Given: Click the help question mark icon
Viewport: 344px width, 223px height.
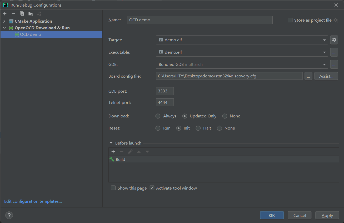Looking at the screenshot, I should coord(9,215).
